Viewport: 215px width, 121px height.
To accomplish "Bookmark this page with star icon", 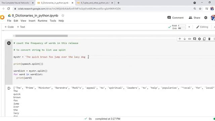I will coord(200,9).
